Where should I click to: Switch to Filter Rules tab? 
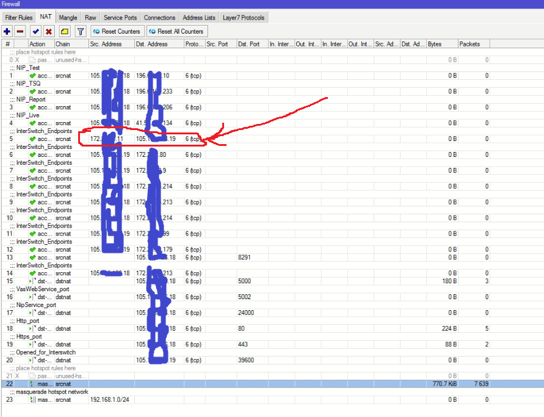pos(19,18)
